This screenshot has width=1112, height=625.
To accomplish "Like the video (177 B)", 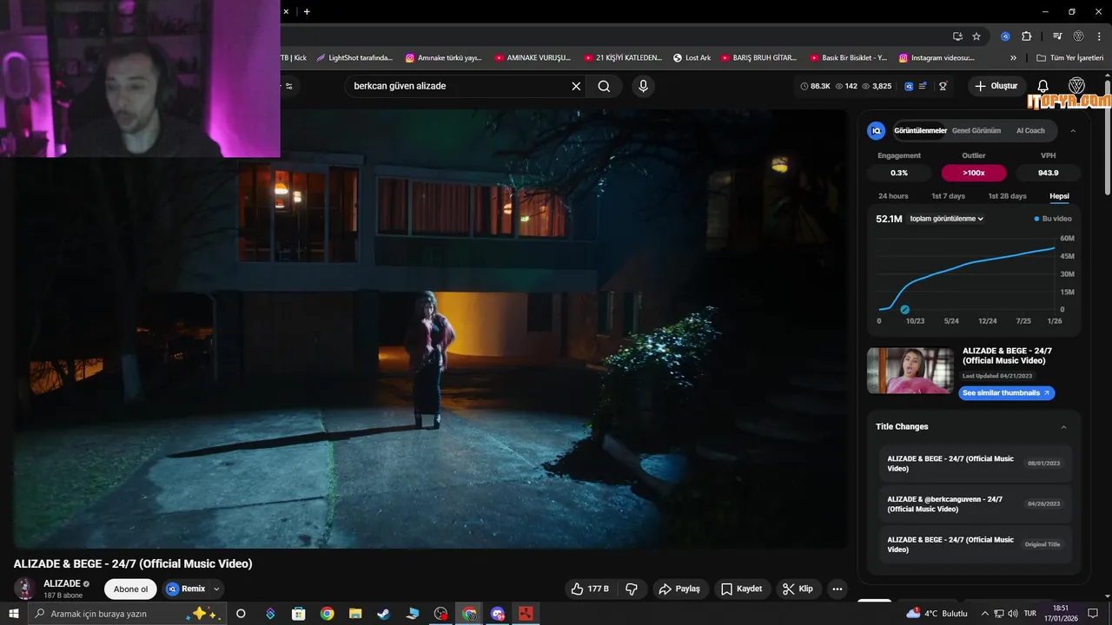I will point(590,589).
